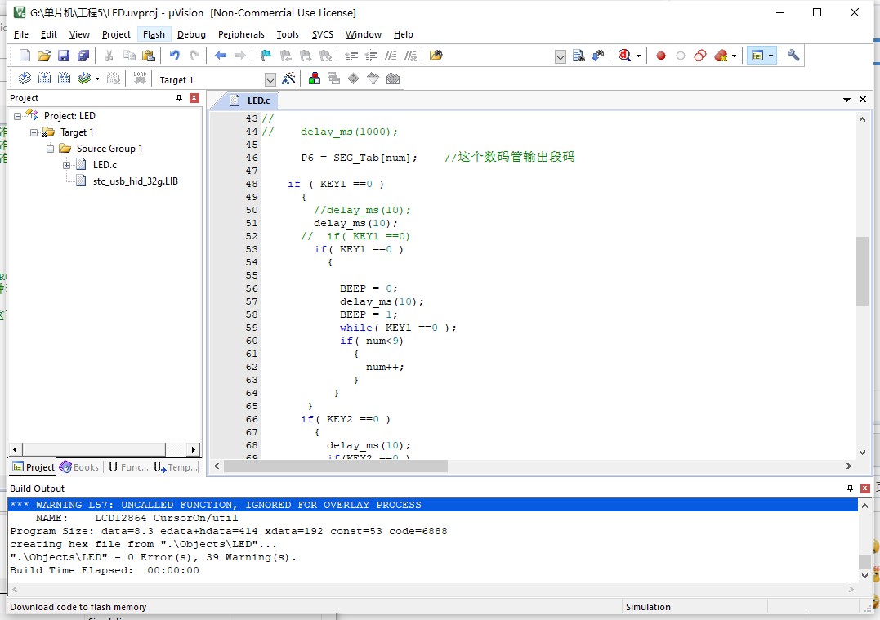Navigate backwards with the blue arrow
Screen dimensions: 880x620
221,56
